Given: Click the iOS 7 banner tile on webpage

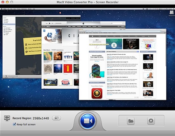Looking at the screenshot, I should 97,44.
